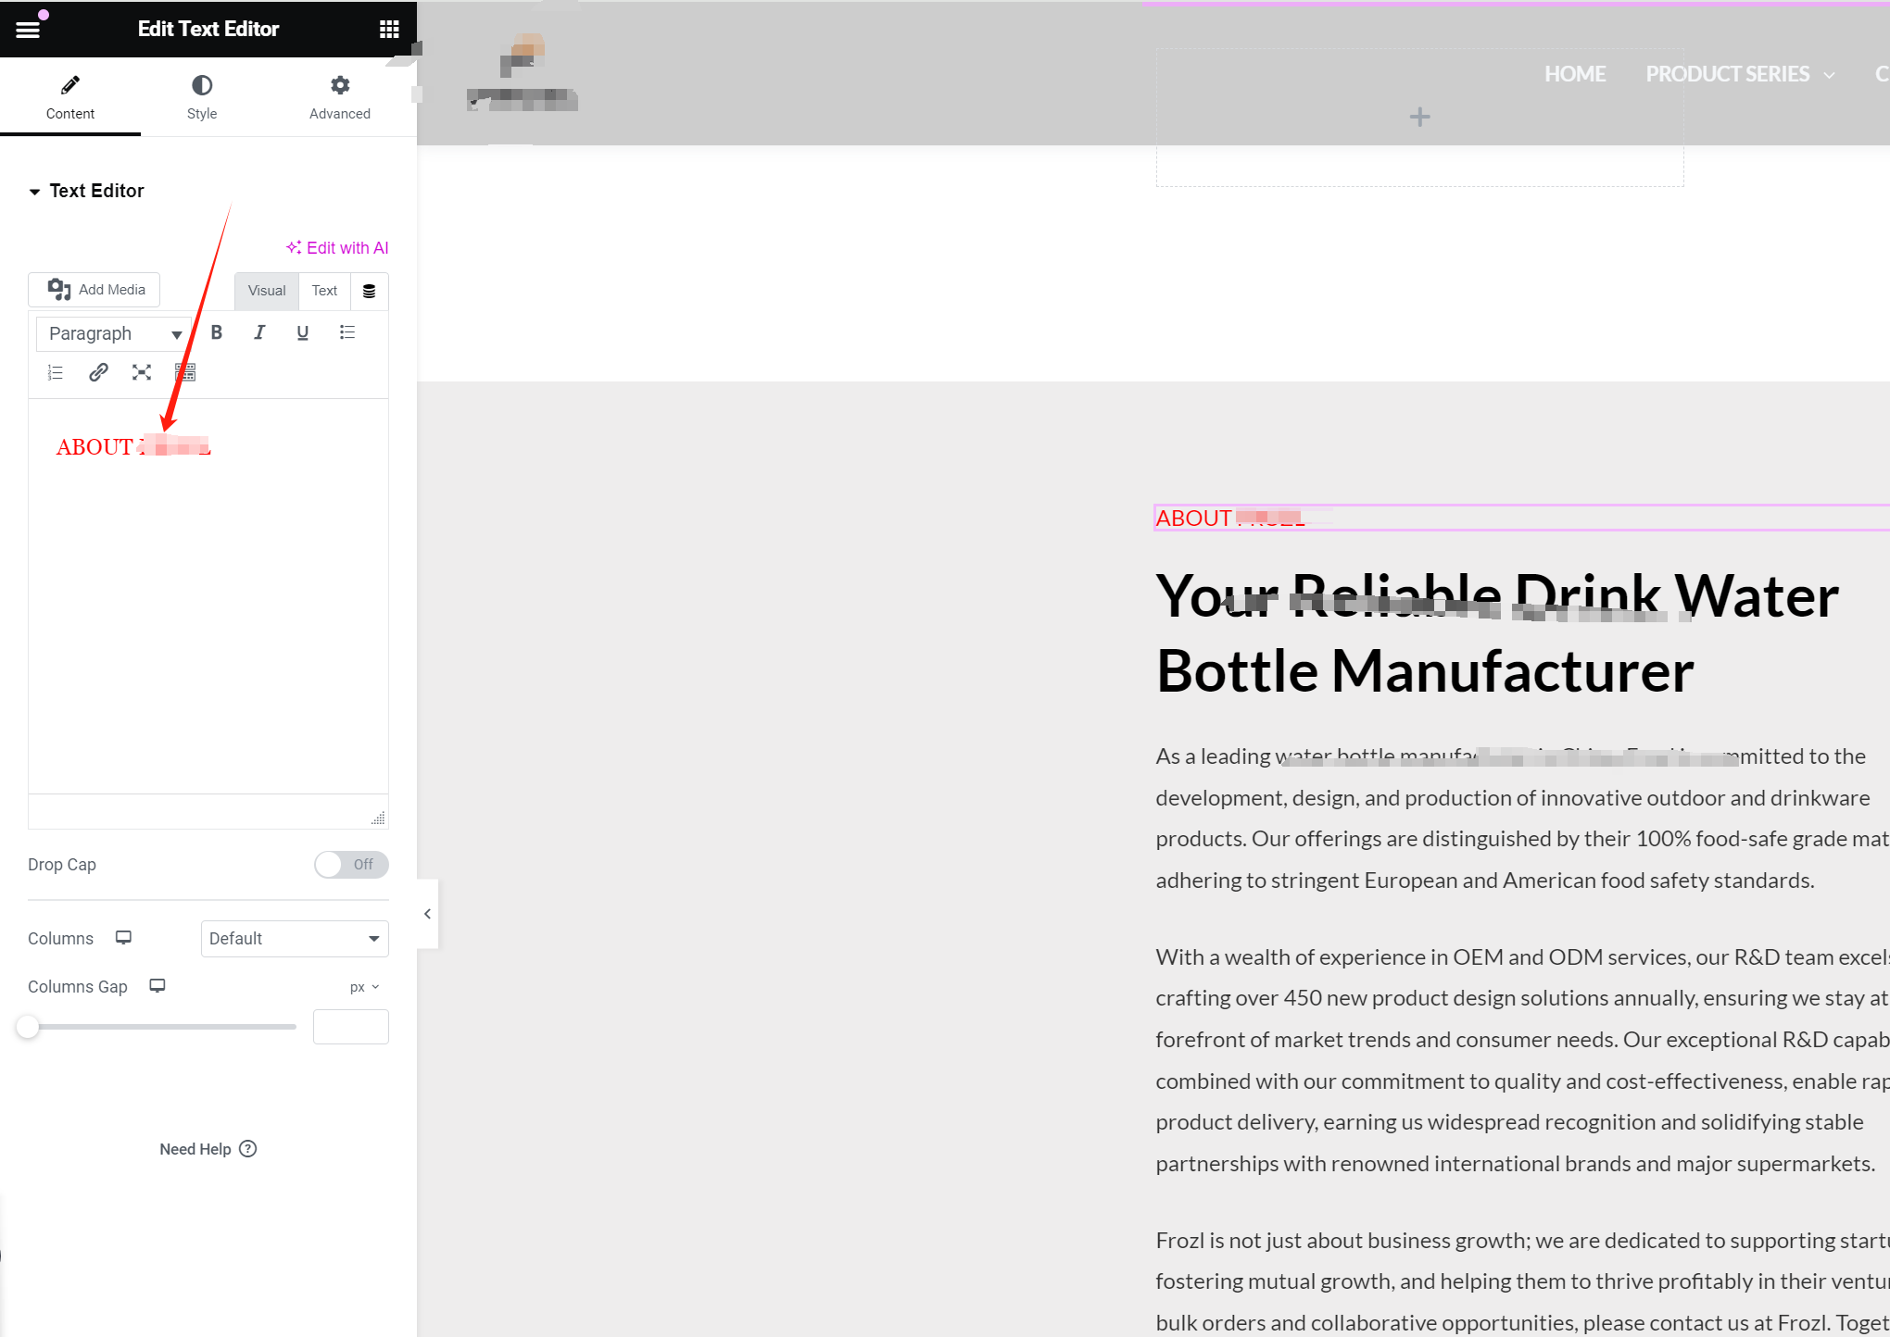The width and height of the screenshot is (1890, 1337).
Task: Click the Need Help link
Action: point(207,1147)
